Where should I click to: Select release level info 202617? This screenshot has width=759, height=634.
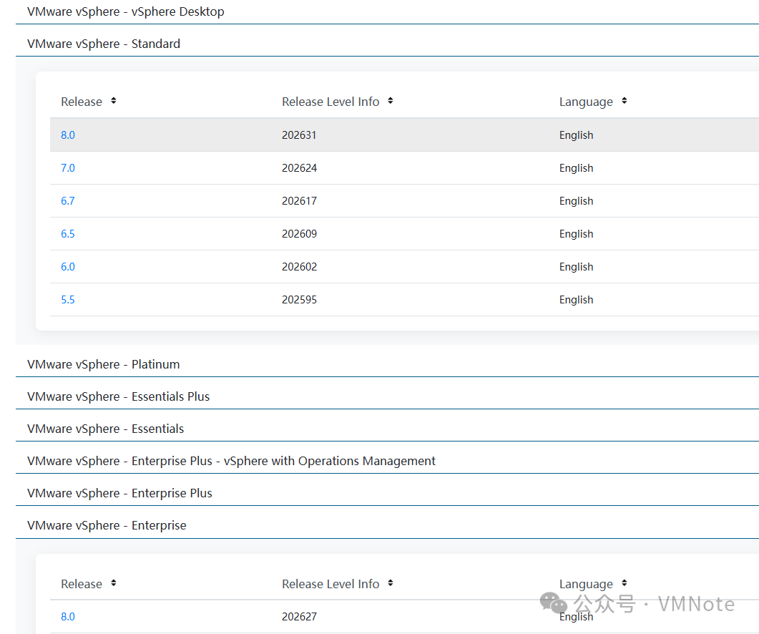point(299,201)
